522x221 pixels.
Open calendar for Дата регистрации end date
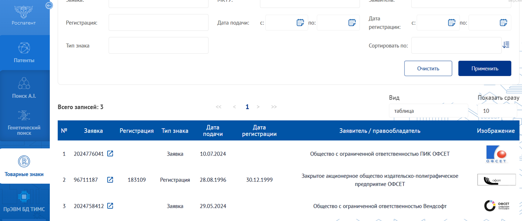(x=504, y=23)
